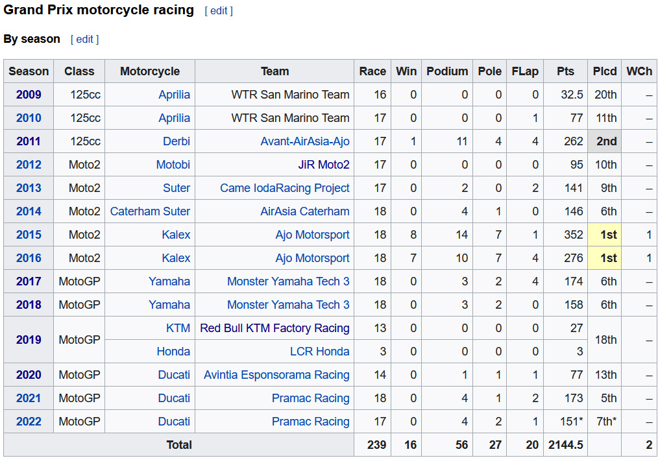Click Ducati link in the 2020 row

pos(174,375)
